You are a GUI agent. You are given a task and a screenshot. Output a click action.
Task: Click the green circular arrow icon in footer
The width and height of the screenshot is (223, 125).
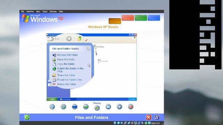[27, 117]
